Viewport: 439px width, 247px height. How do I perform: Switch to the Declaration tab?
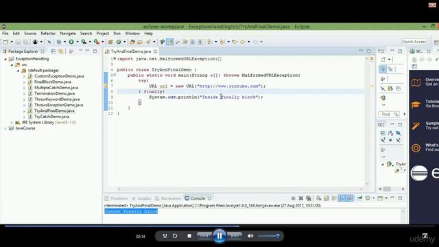coord(168,198)
